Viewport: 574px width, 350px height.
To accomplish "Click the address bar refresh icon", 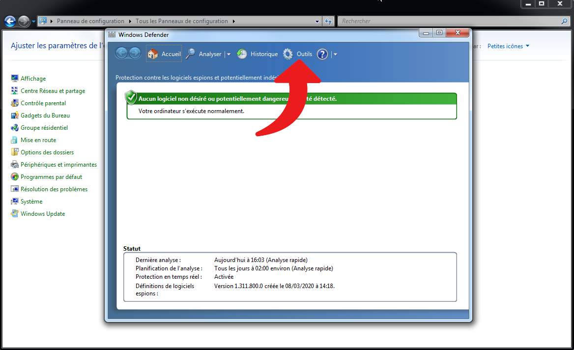I will tap(328, 21).
